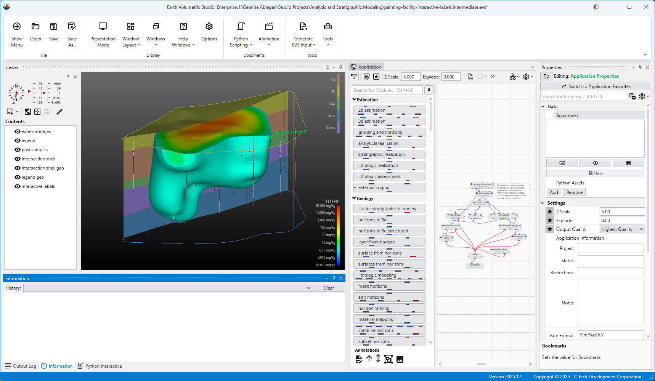The image size is (655, 381).
Task: Toggle visibility of post samples
Action: pyautogui.click(x=18, y=150)
